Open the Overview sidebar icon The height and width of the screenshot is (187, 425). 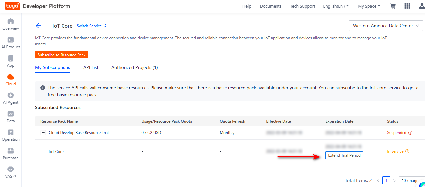click(11, 21)
